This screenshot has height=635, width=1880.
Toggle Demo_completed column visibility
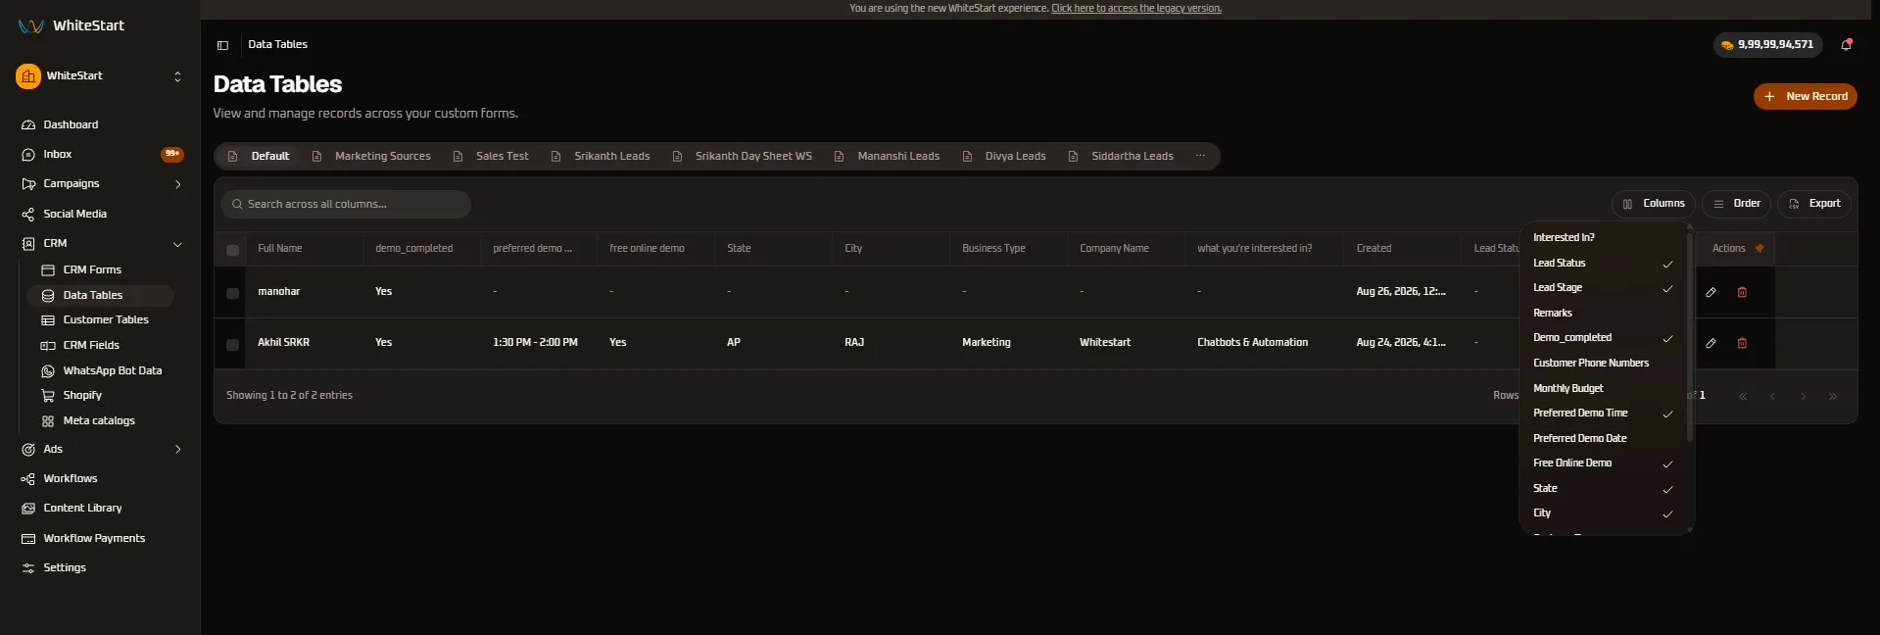[x=1604, y=337]
